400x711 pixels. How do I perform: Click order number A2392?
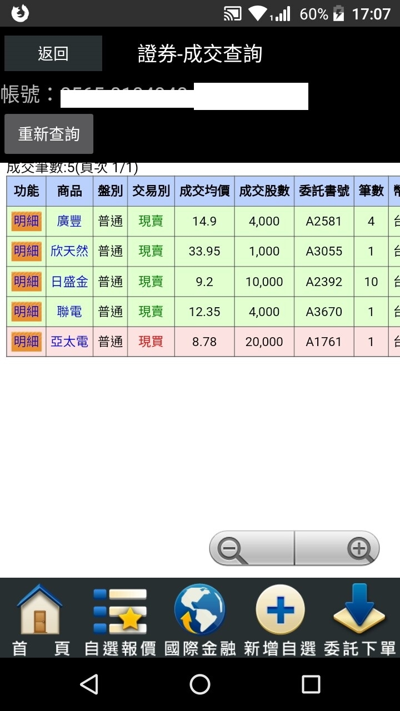(324, 281)
